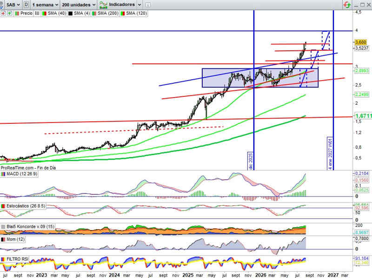Click the SMA value label 2,2499

point(362,95)
